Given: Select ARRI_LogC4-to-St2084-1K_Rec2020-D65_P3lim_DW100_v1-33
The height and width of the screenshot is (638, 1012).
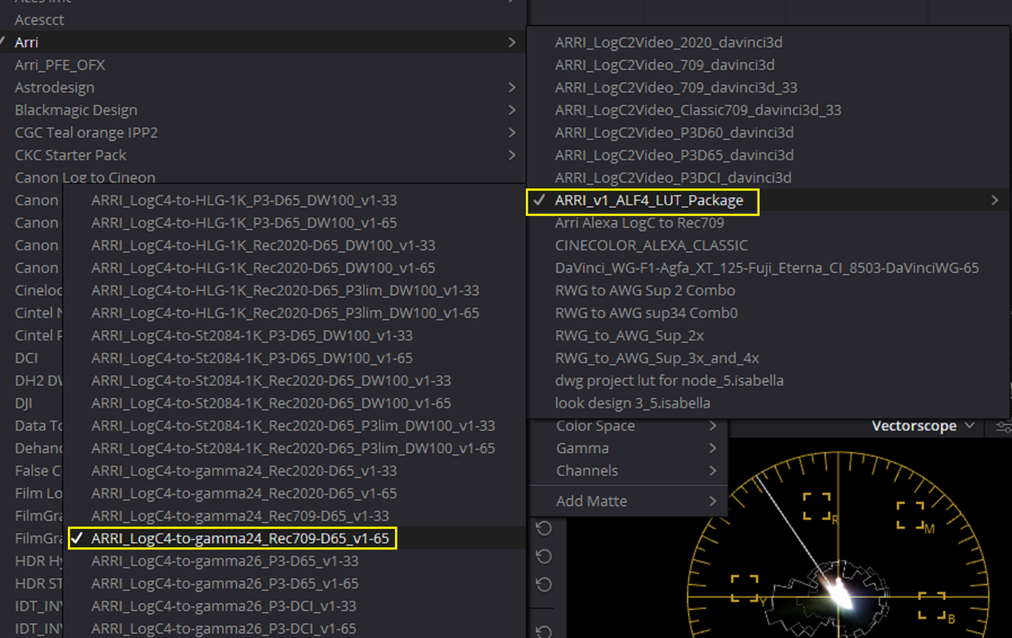Looking at the screenshot, I should coord(295,426).
